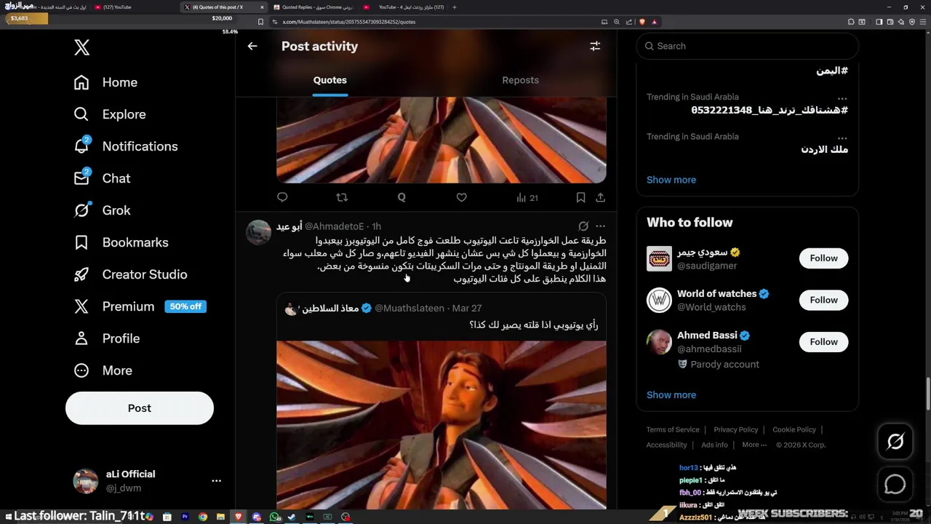Open trending hashtag #اليمن

point(832,71)
